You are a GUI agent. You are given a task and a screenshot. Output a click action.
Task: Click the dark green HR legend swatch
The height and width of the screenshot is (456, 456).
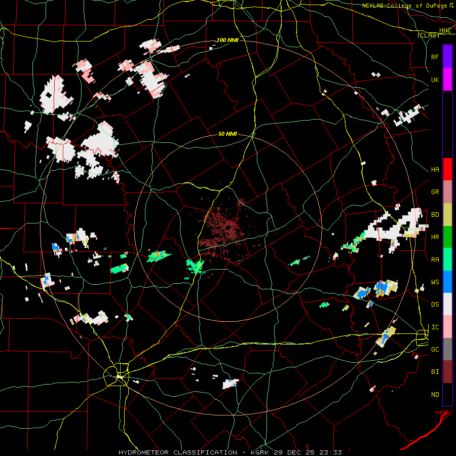pos(447,237)
